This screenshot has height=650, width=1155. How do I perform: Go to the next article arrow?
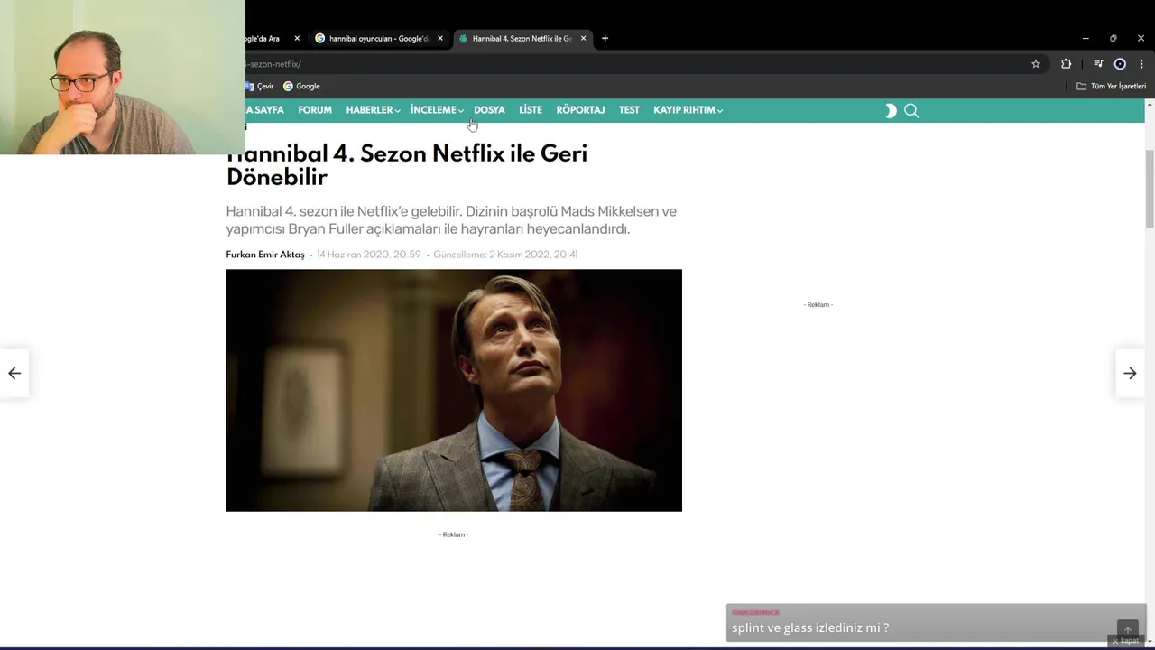pos(1130,373)
